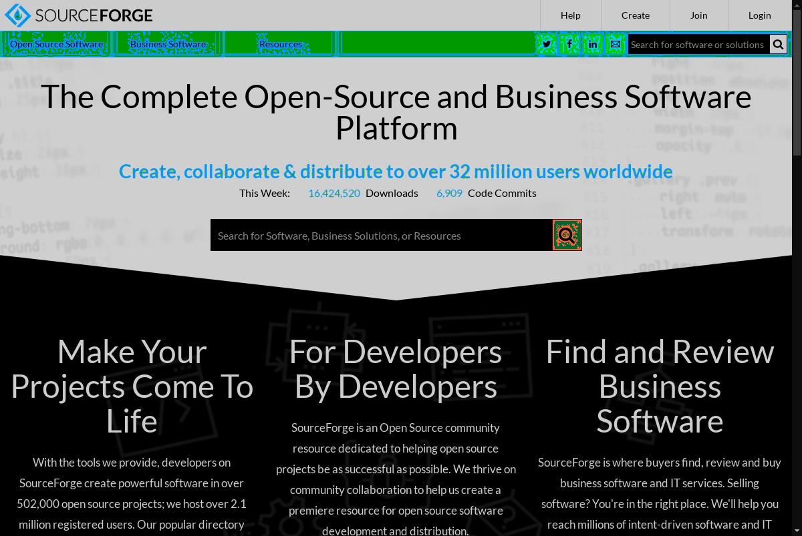
Task: Open the Twitter social icon
Action: 547,44
